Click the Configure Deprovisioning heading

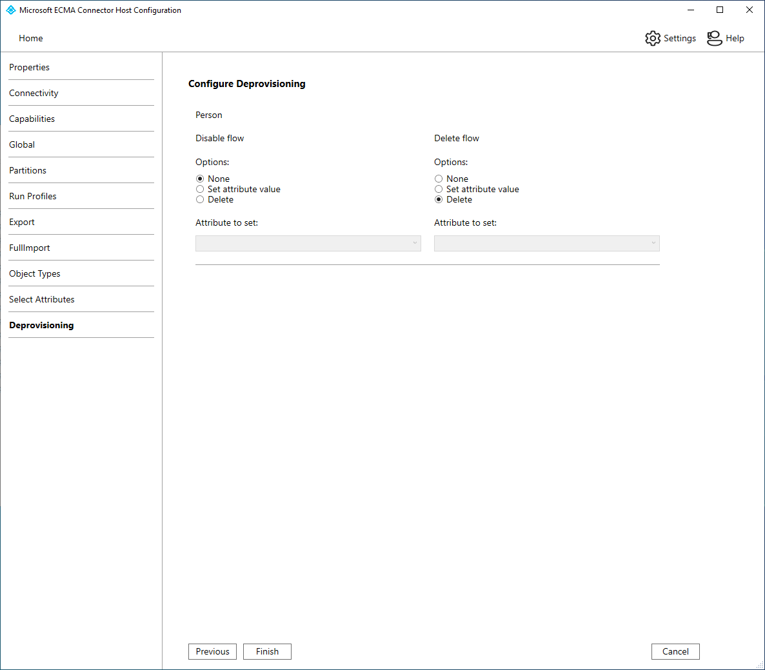(x=247, y=84)
